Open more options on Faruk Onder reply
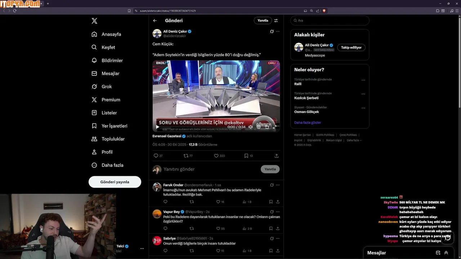The image size is (461, 259). coord(278,185)
